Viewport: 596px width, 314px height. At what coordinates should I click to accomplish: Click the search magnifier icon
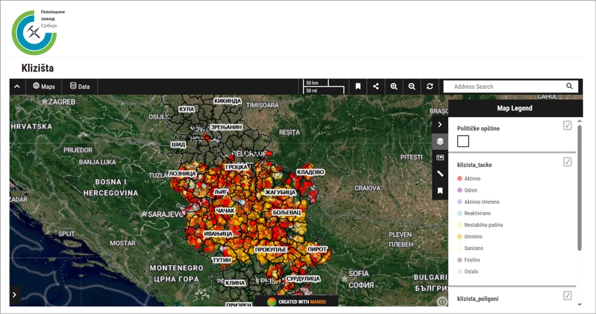coord(569,86)
